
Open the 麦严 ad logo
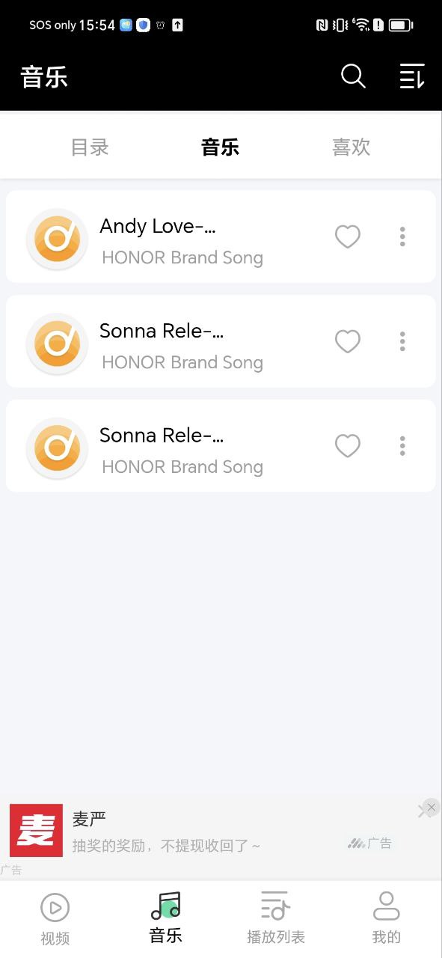click(36, 831)
